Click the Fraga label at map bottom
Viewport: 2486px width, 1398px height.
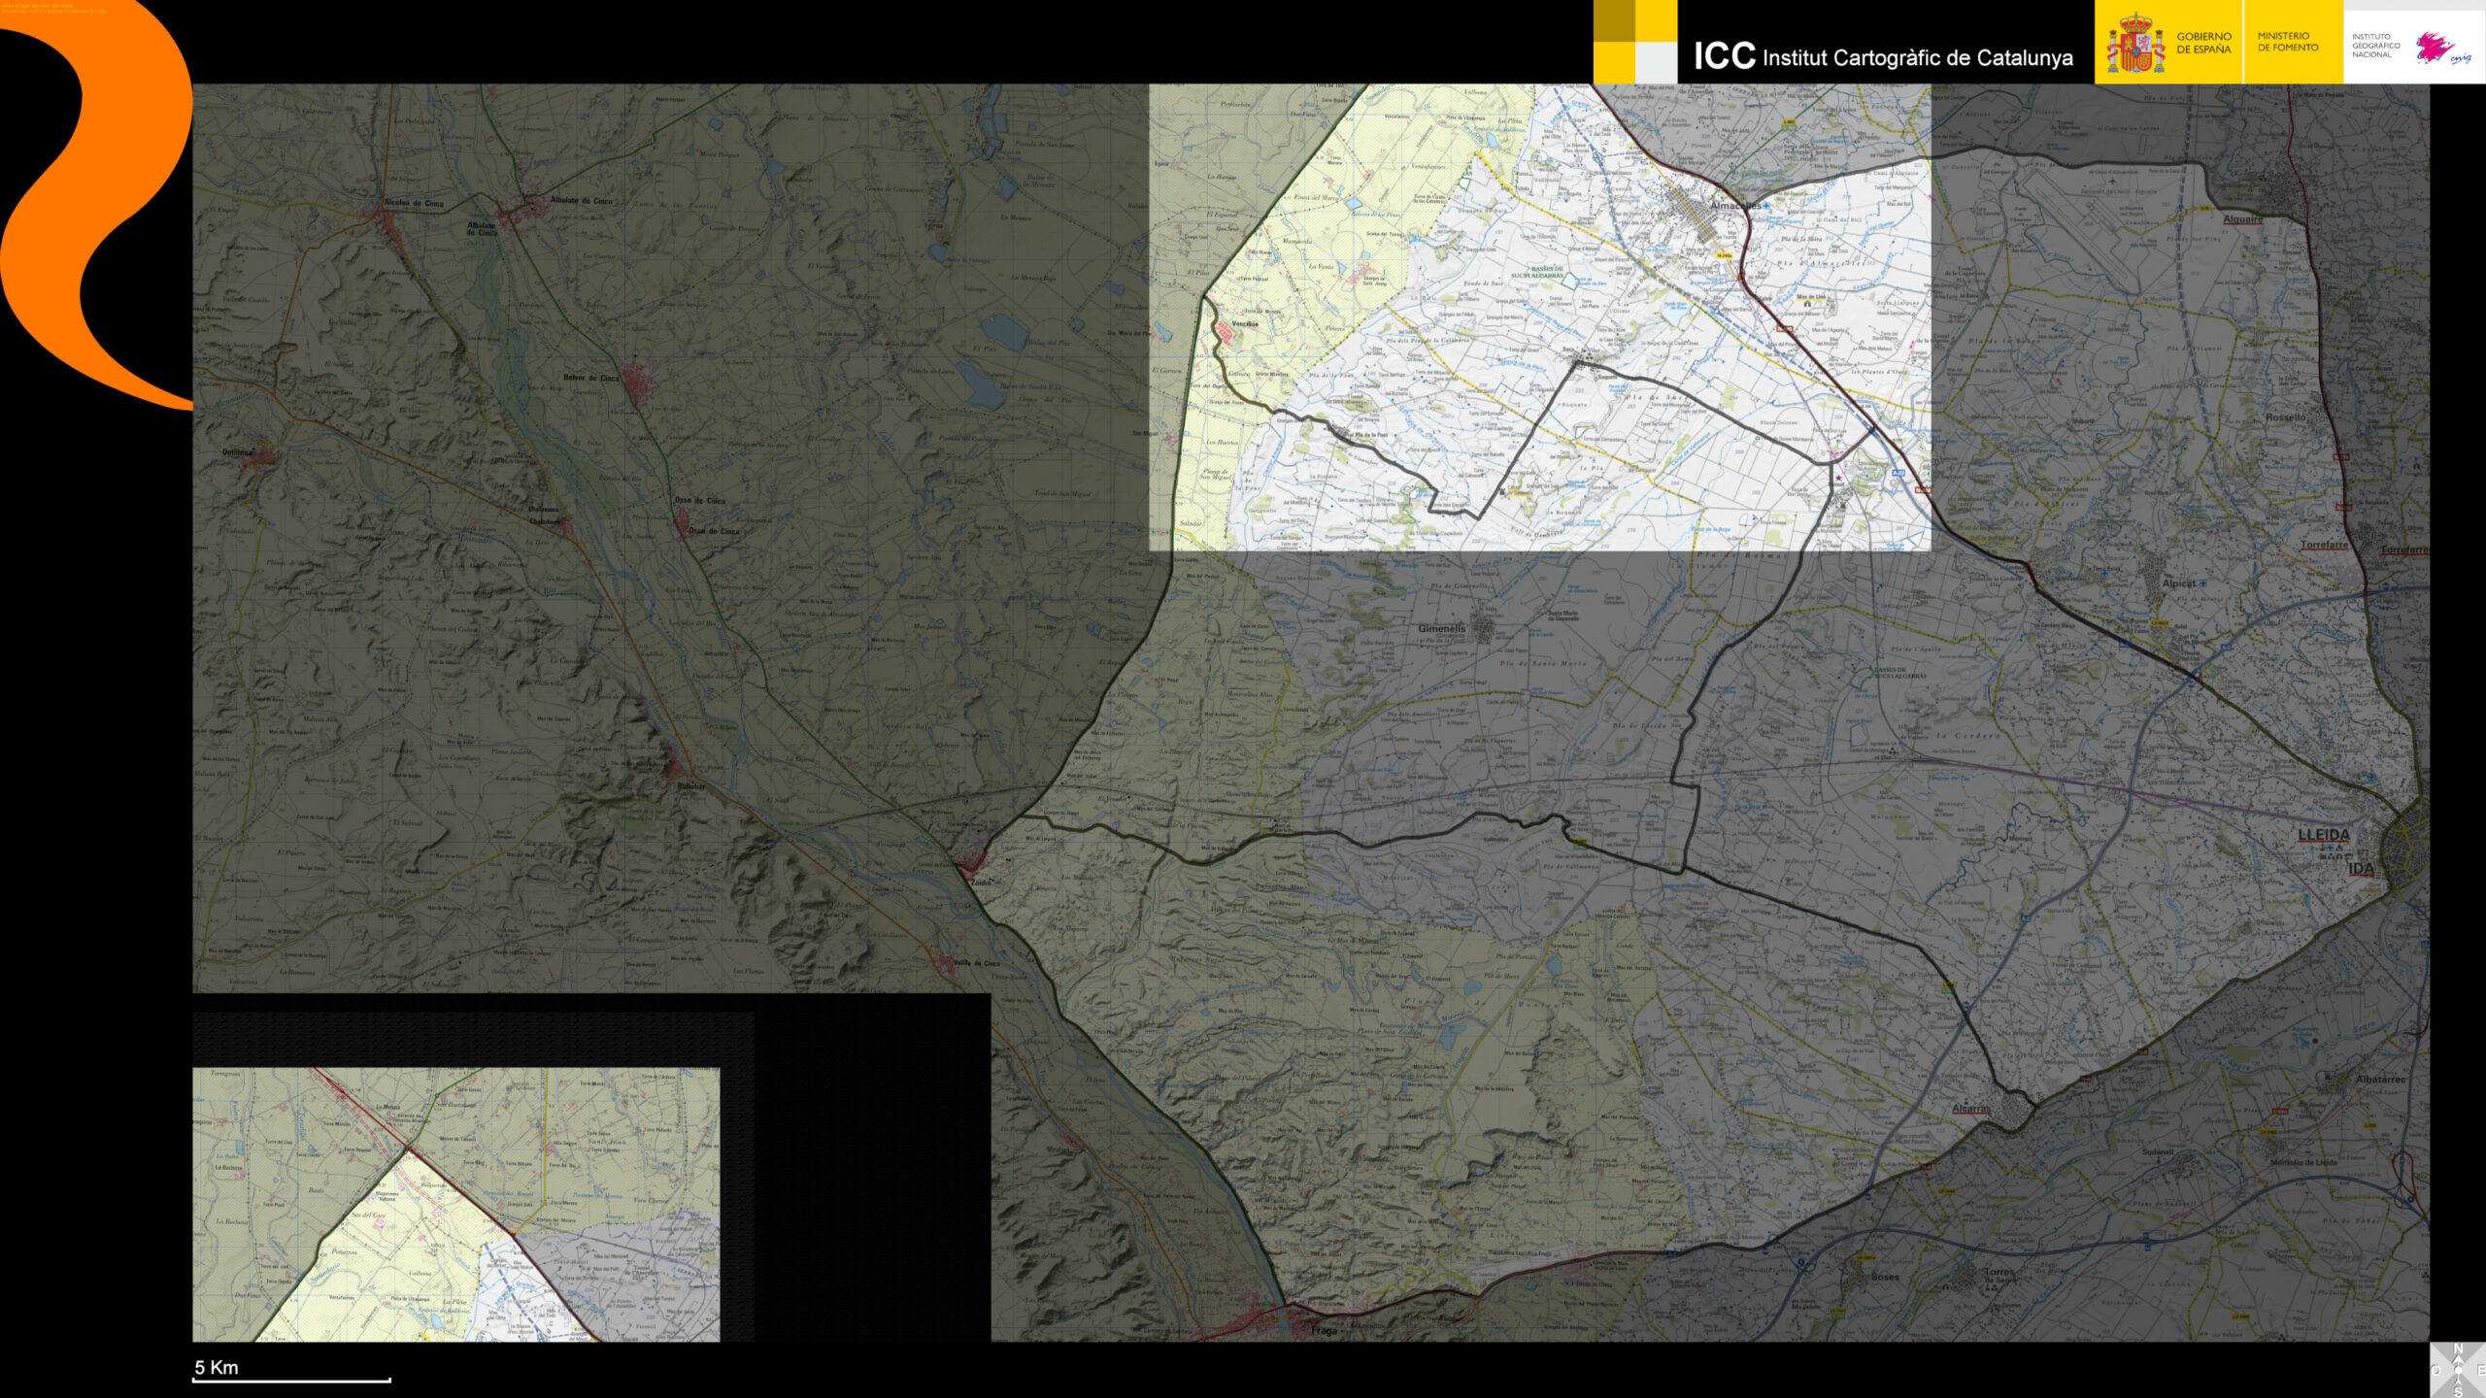[x=1324, y=1330]
